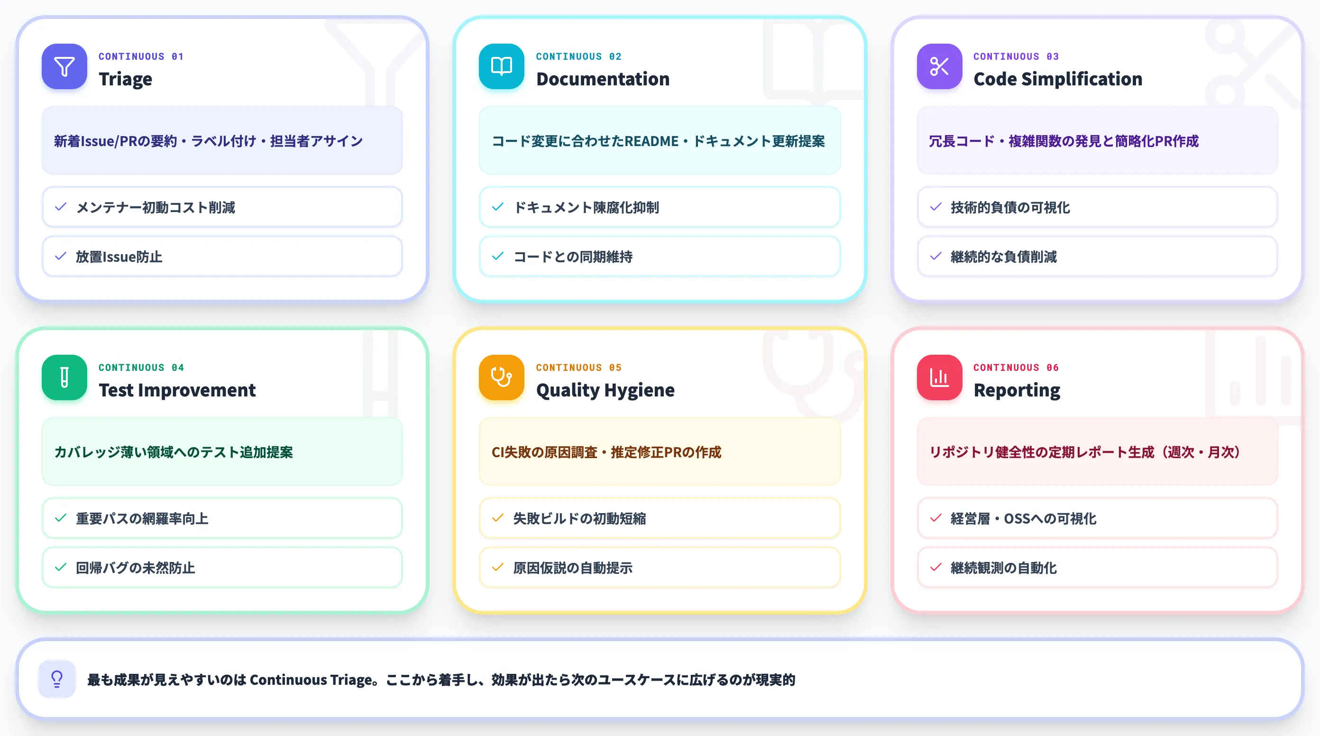Select the Code Simplification card title
This screenshot has width=1320, height=736.
pyautogui.click(x=1058, y=79)
